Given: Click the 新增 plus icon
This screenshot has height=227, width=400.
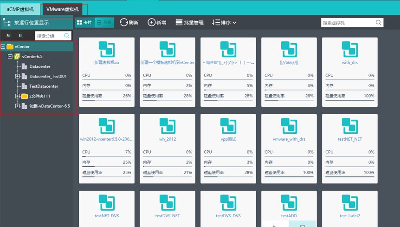Looking at the screenshot, I should tap(152, 22).
